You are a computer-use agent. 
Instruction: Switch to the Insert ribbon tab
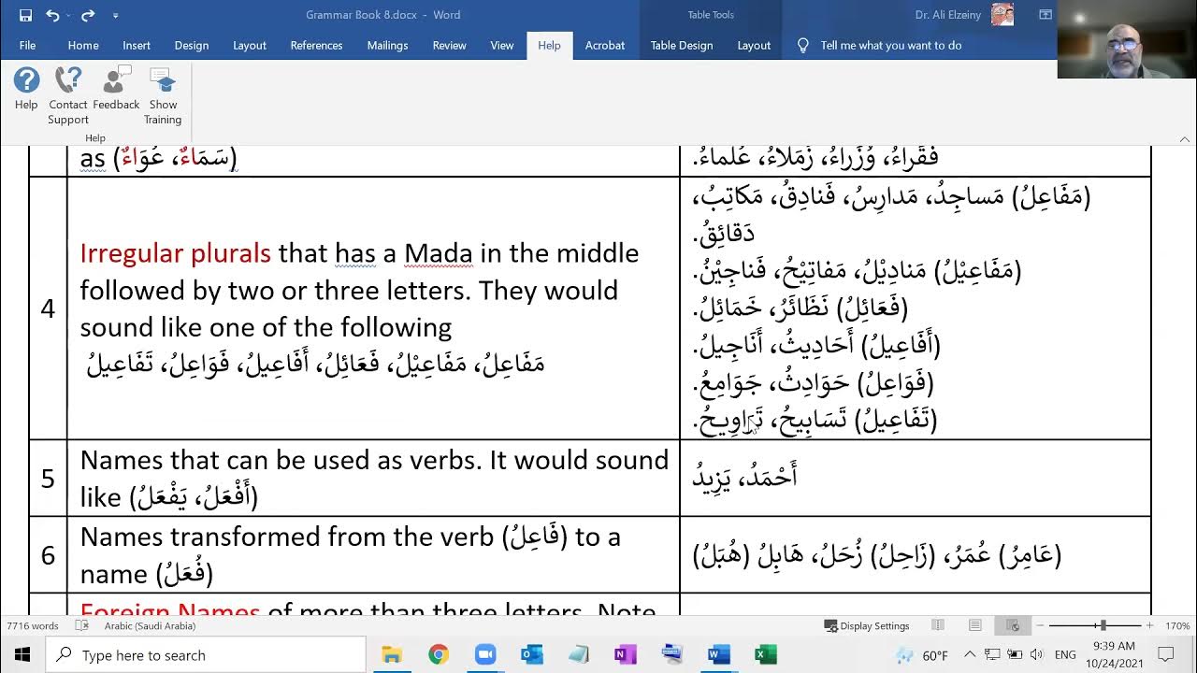click(137, 45)
